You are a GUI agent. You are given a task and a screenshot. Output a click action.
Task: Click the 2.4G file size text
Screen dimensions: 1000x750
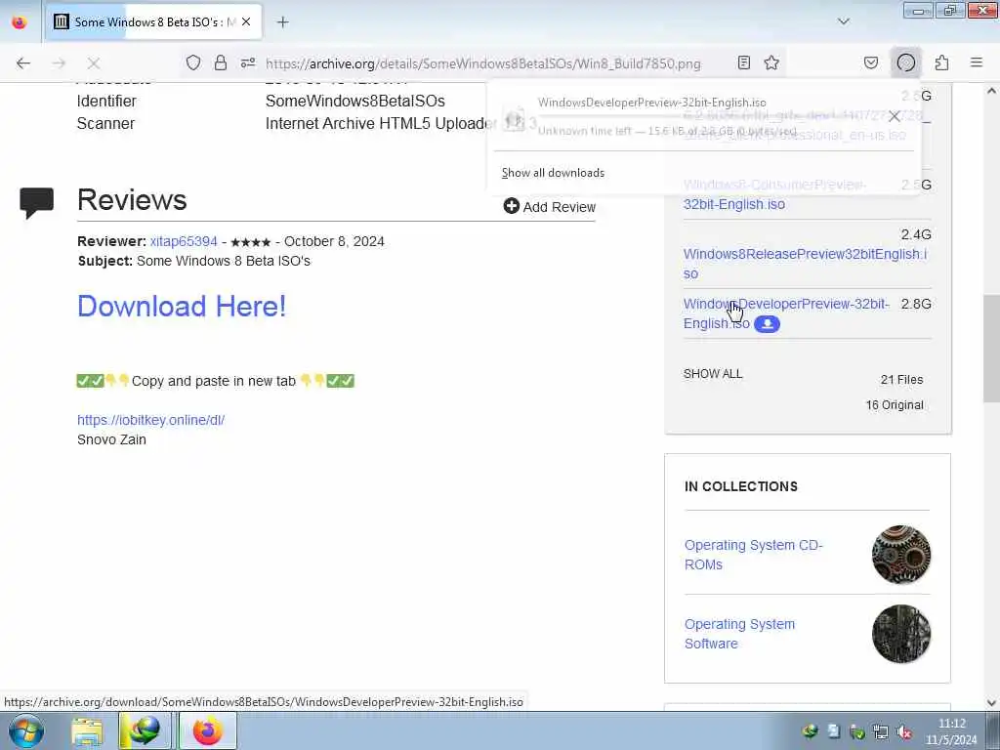(916, 234)
